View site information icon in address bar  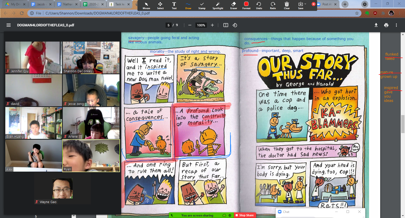click(32, 13)
